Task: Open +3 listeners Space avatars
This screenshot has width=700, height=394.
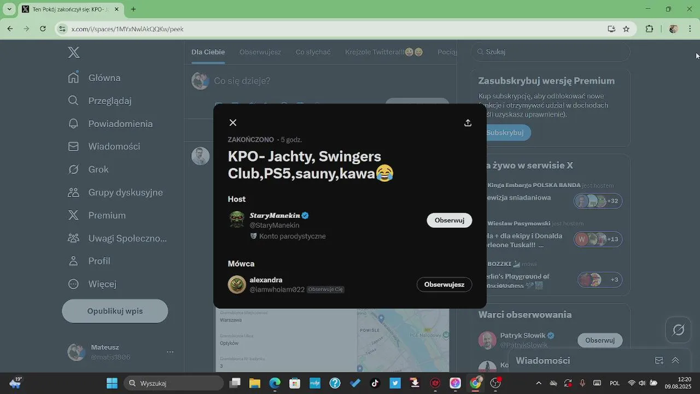Action: pyautogui.click(x=600, y=280)
